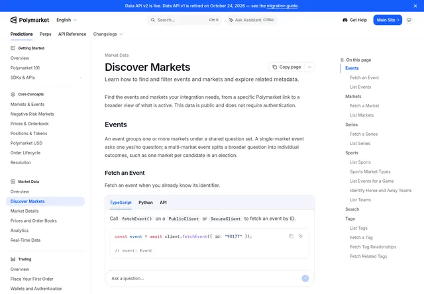This screenshot has width=424, height=294.
Task: Jump to Events in page outline
Action: coord(352,68)
